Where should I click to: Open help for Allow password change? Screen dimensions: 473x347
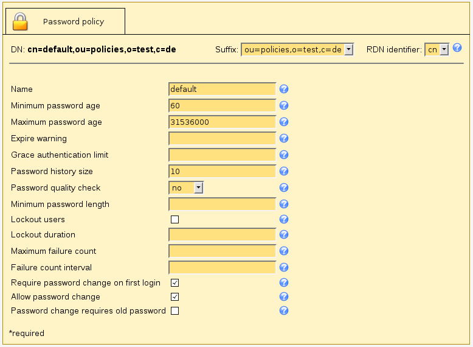pos(284,296)
